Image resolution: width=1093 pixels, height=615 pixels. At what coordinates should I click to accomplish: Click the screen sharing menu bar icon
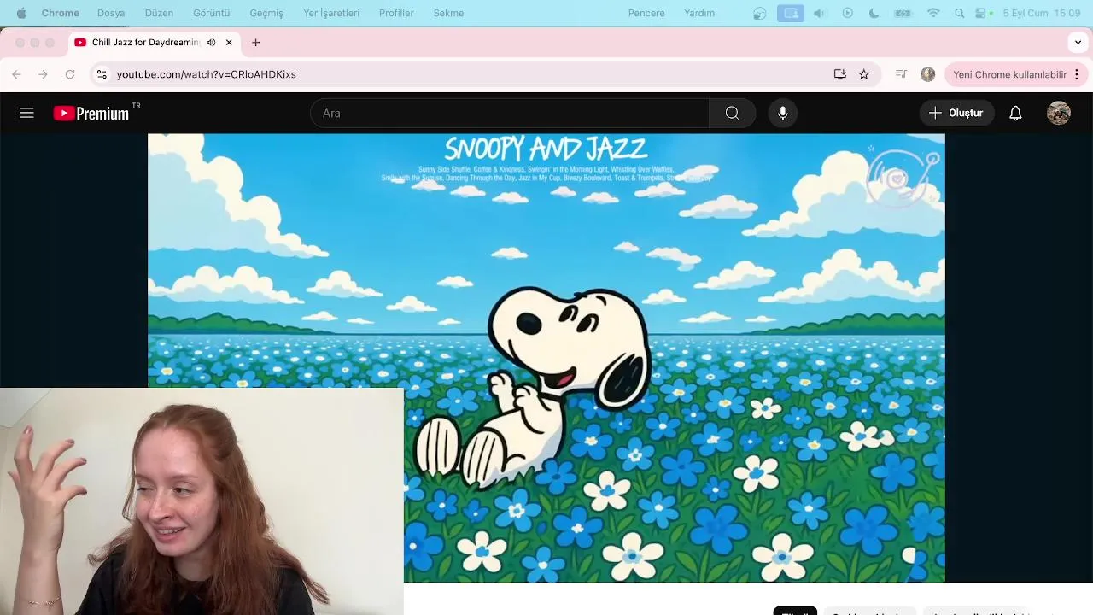point(791,13)
